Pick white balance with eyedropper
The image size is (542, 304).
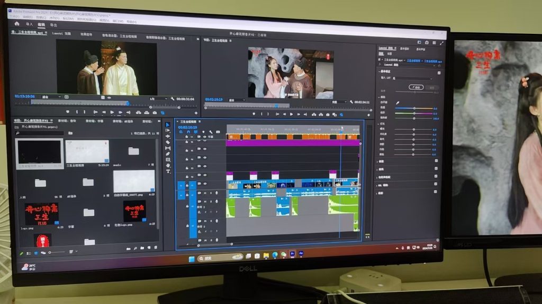(398, 103)
